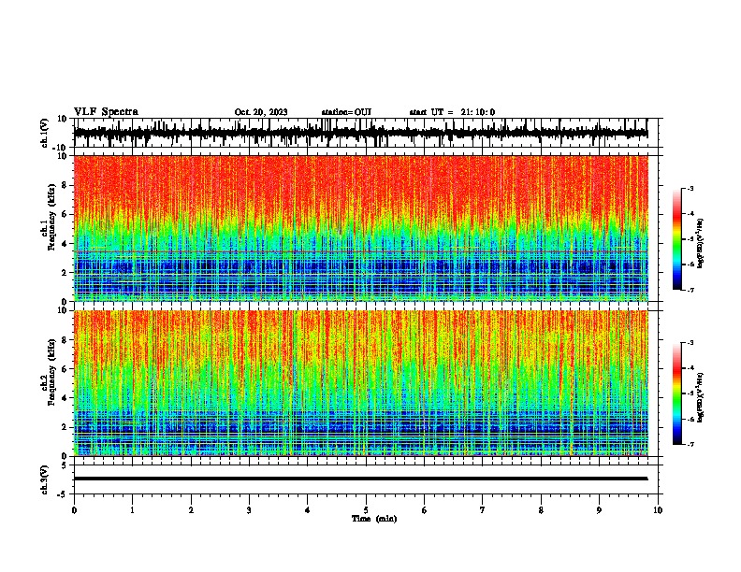Image resolution: width=741 pixels, height=572 pixels.
Task: Click the "8" tick on ch.2 frequency axis
Action: coord(65,340)
